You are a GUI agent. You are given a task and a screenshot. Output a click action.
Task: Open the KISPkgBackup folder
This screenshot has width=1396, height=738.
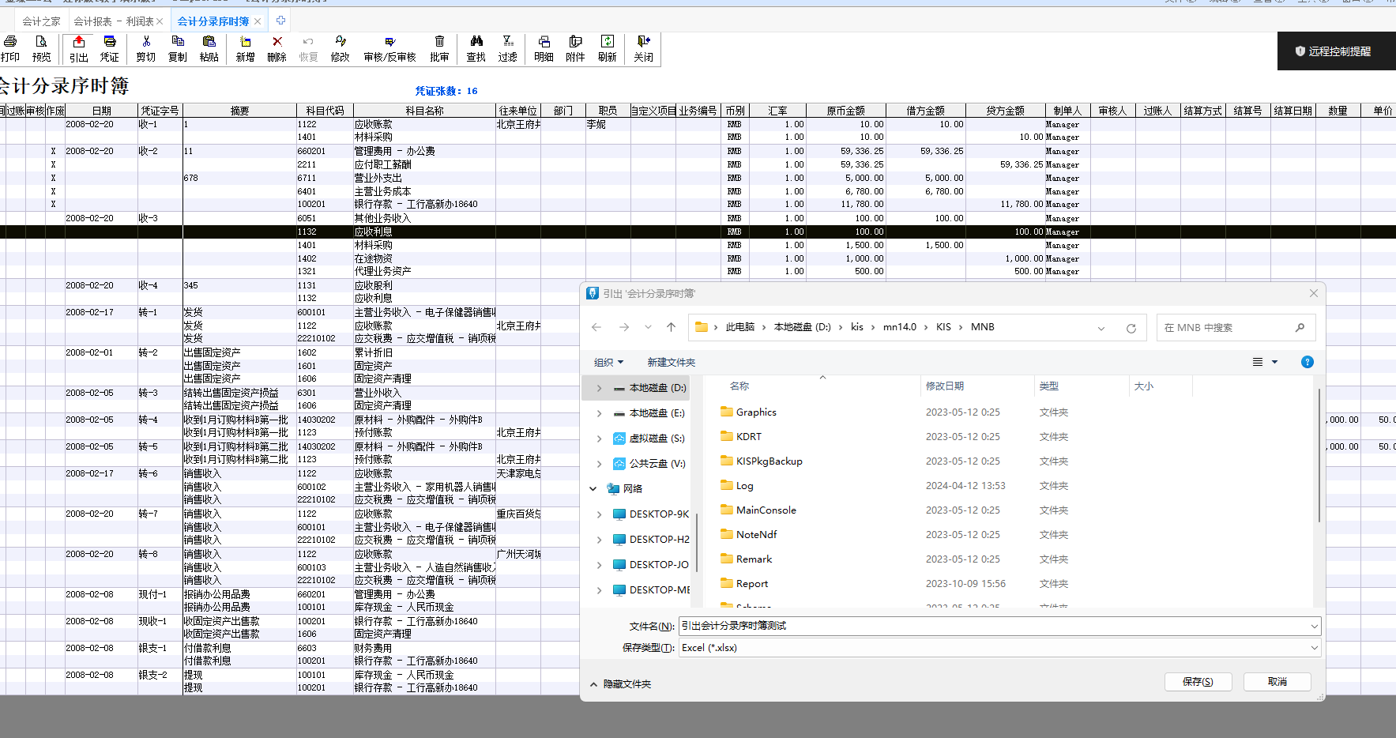point(769,461)
